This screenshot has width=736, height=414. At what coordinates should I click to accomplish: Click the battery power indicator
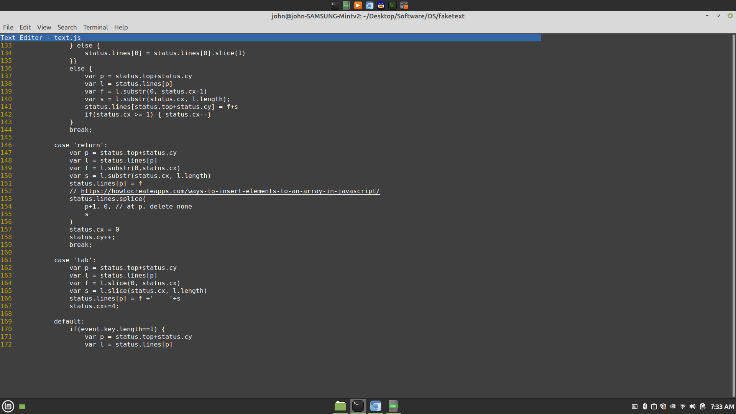[702, 406]
